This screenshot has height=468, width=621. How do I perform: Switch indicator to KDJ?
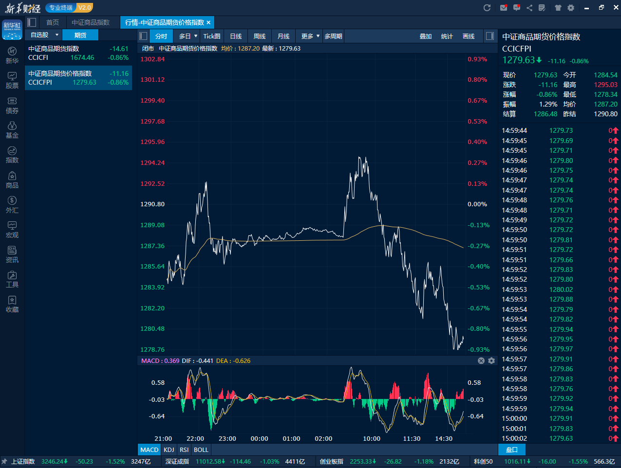click(x=169, y=450)
